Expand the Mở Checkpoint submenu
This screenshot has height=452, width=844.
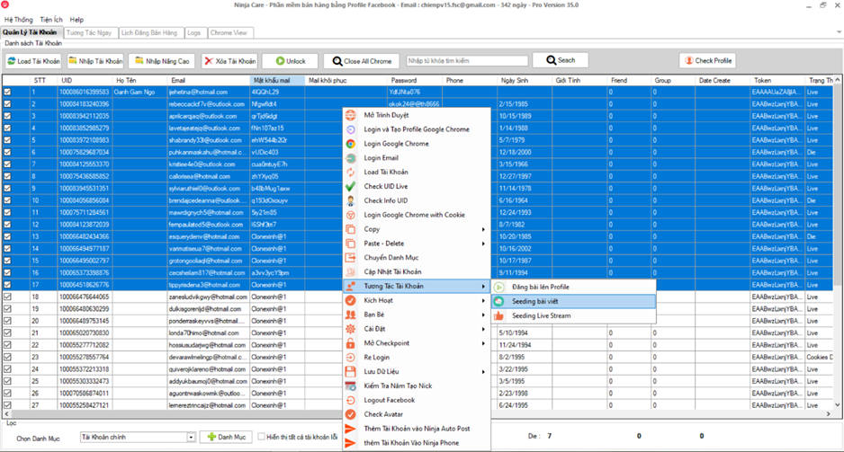pos(483,343)
